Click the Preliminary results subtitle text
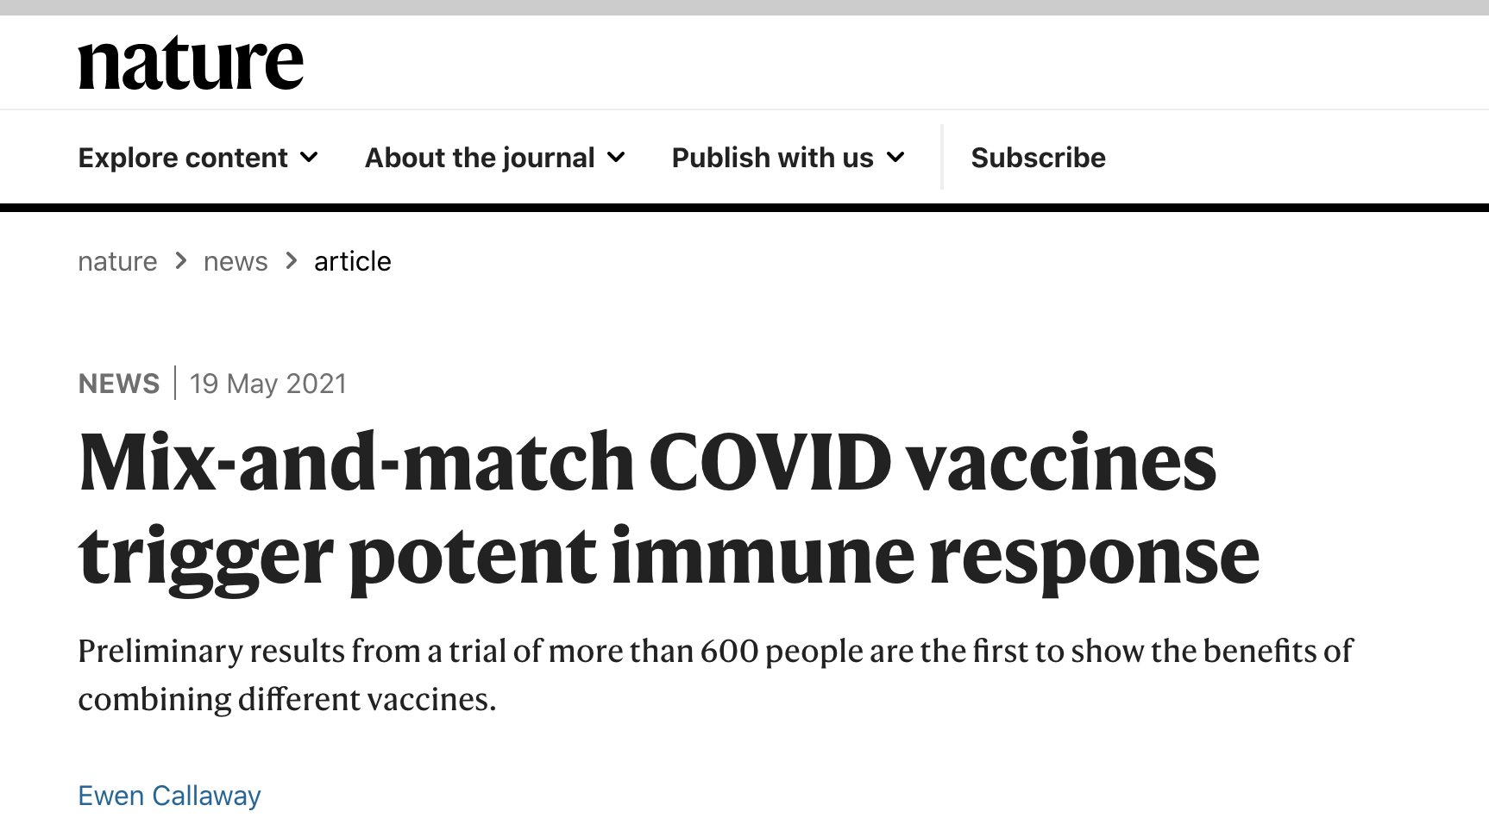The height and width of the screenshot is (824, 1489). 715,675
